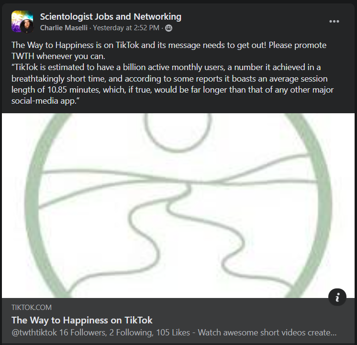Click the quoted line mentioning 10.85 minutes
Image resolution: width=357 pixels, height=345 pixels.
coord(172,90)
